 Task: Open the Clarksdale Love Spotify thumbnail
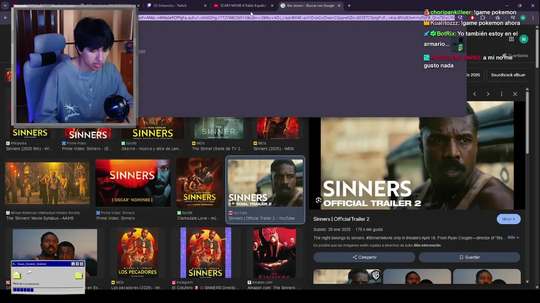click(199, 183)
